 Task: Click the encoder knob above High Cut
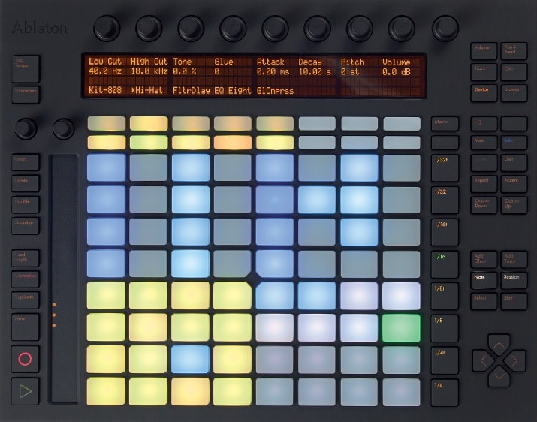[x=149, y=28]
